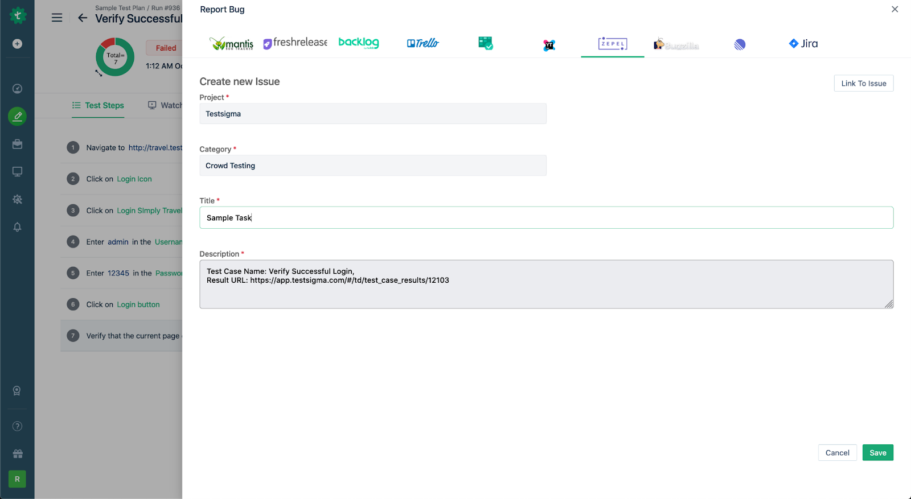This screenshot has width=911, height=499.
Task: Click the gift box icon in sidebar
Action: pyautogui.click(x=17, y=454)
